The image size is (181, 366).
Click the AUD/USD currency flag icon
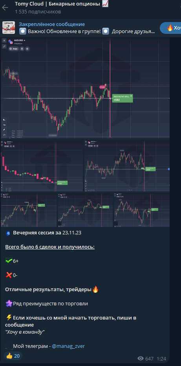11,42
